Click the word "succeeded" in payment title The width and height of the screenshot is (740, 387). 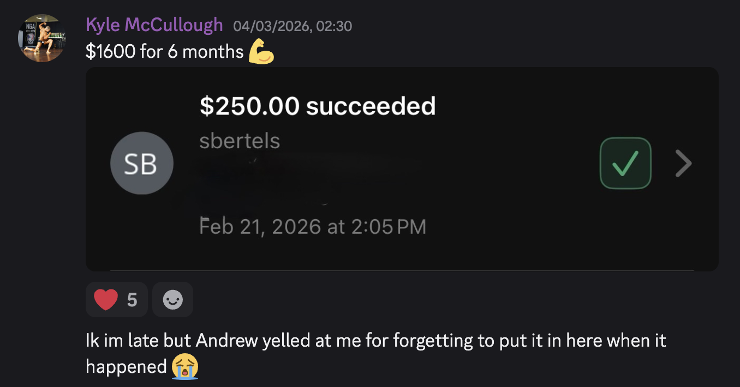pos(371,106)
